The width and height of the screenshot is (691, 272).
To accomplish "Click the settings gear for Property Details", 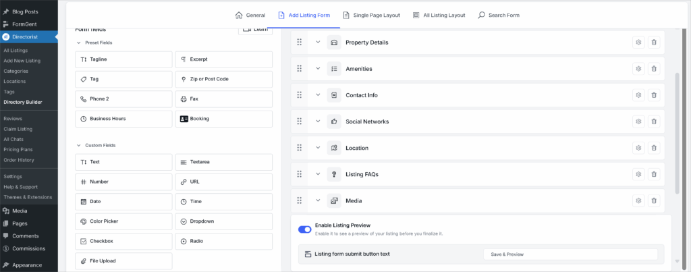I will coord(638,43).
